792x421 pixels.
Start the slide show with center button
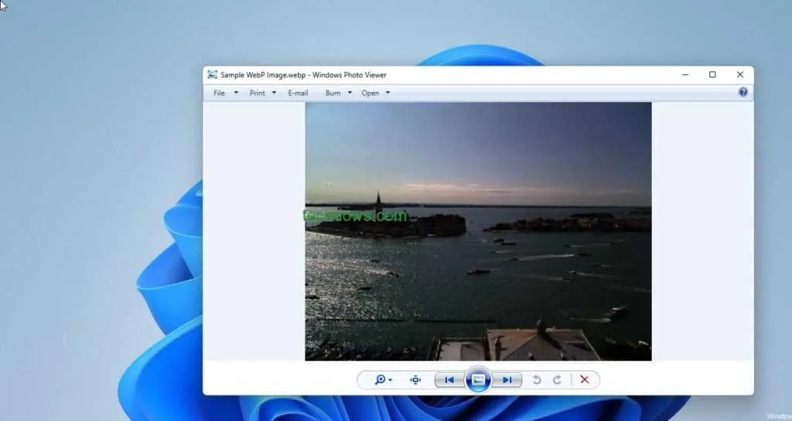(478, 379)
